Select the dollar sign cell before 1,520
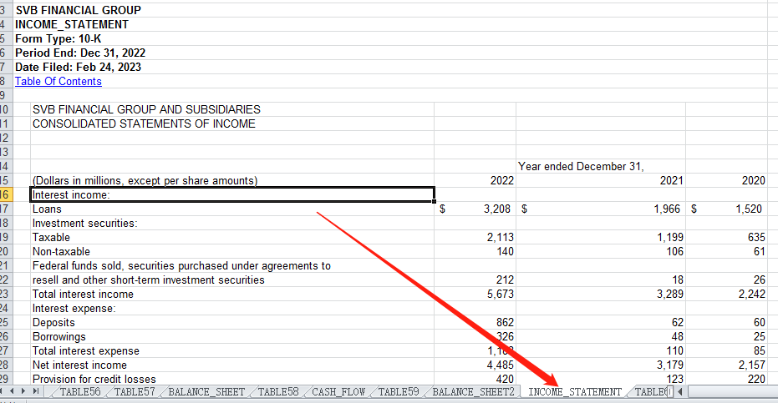 694,209
